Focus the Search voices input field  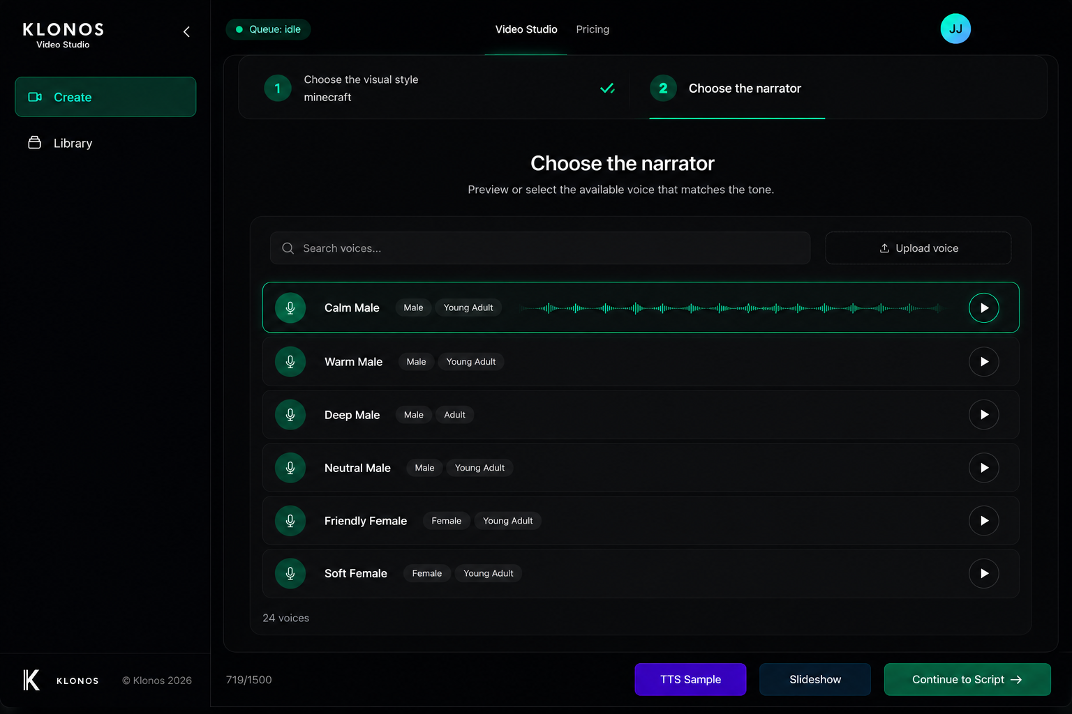540,248
